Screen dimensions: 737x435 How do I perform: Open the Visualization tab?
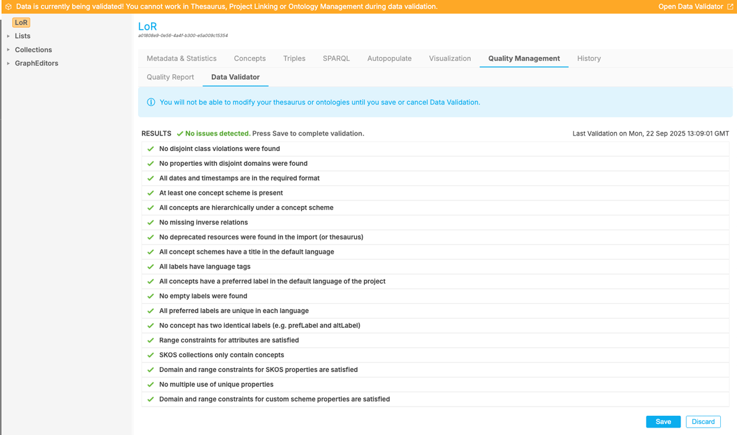click(x=450, y=58)
